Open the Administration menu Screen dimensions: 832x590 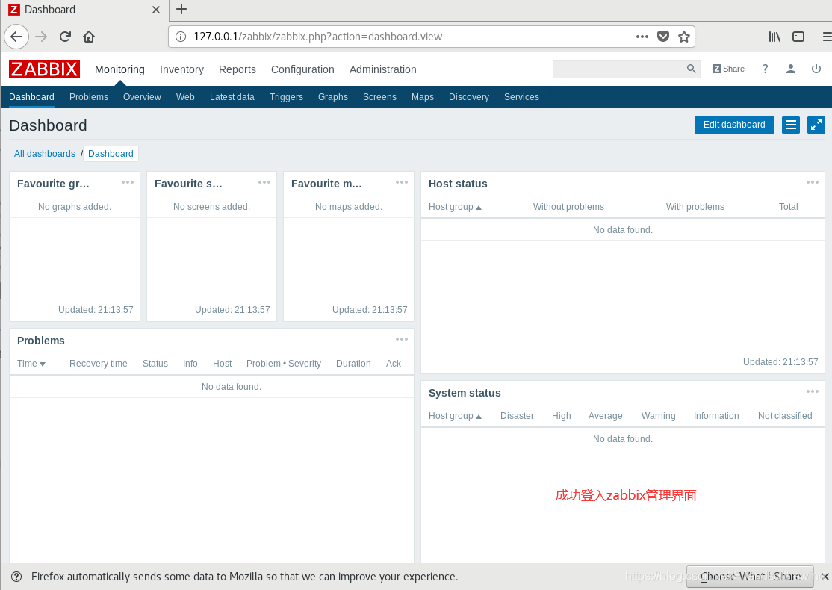pyautogui.click(x=382, y=69)
